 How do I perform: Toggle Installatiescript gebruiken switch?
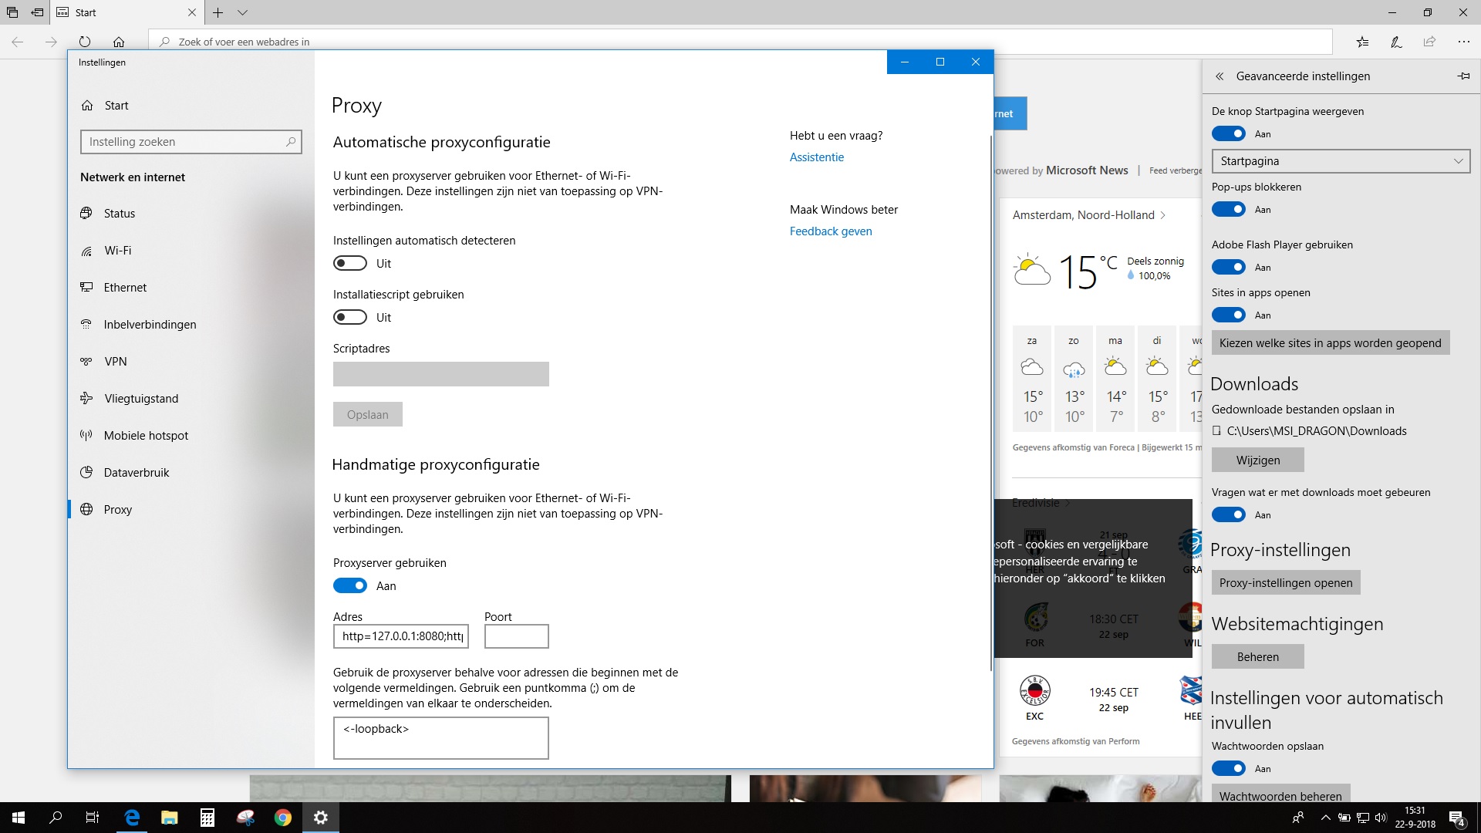350,317
